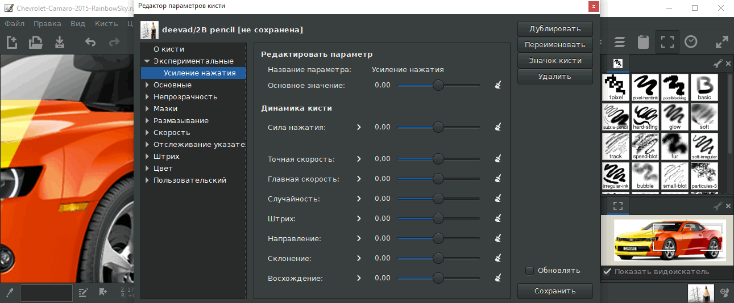Open the layers panel icon
Viewport: 734px width, 303px height.
pyautogui.click(x=620, y=42)
